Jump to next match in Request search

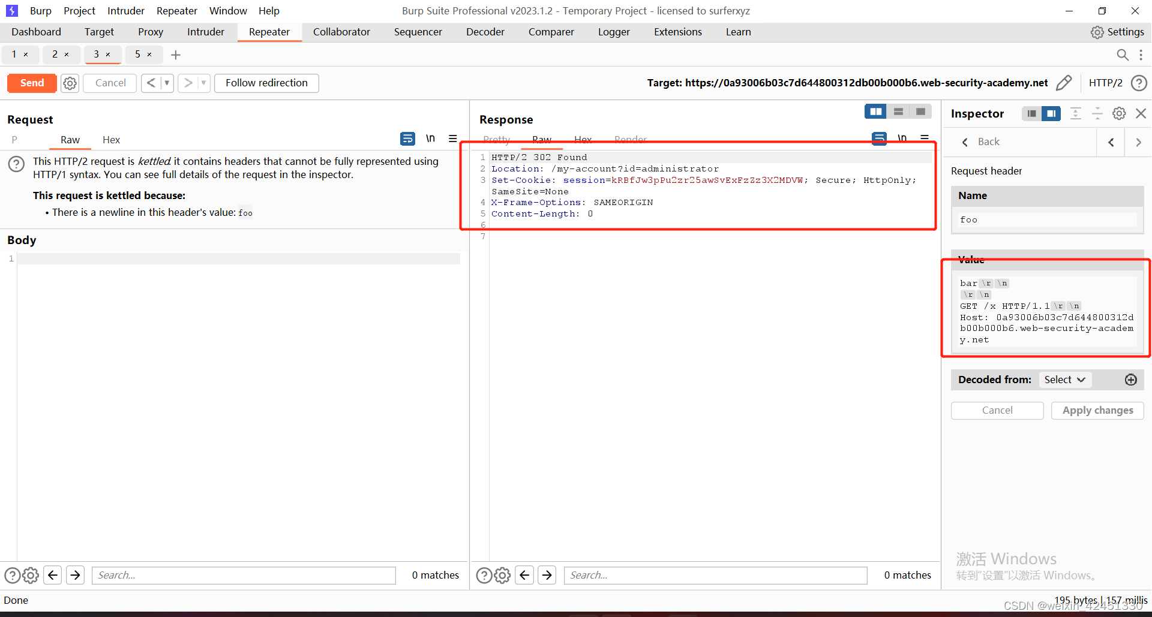(75, 576)
